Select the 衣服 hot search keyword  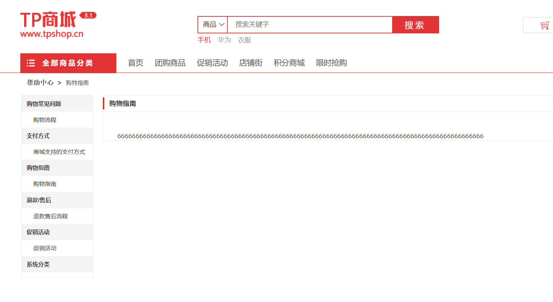pos(244,40)
